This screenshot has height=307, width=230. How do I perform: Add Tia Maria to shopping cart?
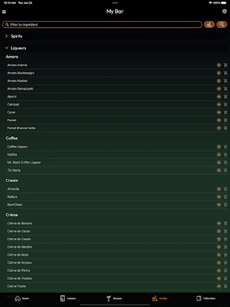226,170
